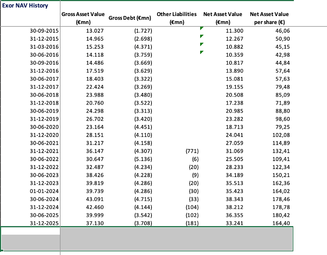This screenshot has width=327, height=255.
Task: Select net asset value 27.059
Action: [234, 143]
